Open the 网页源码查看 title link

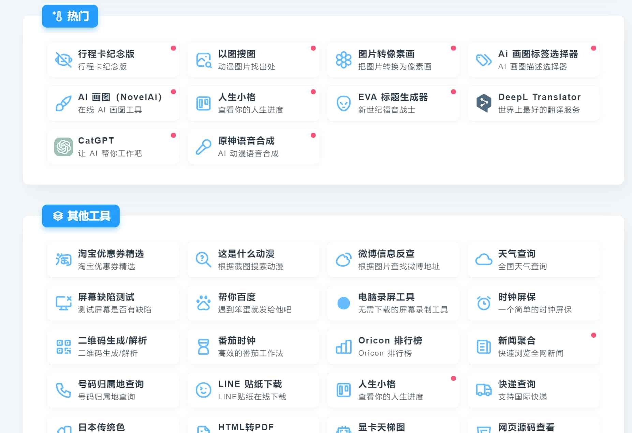coord(526,427)
